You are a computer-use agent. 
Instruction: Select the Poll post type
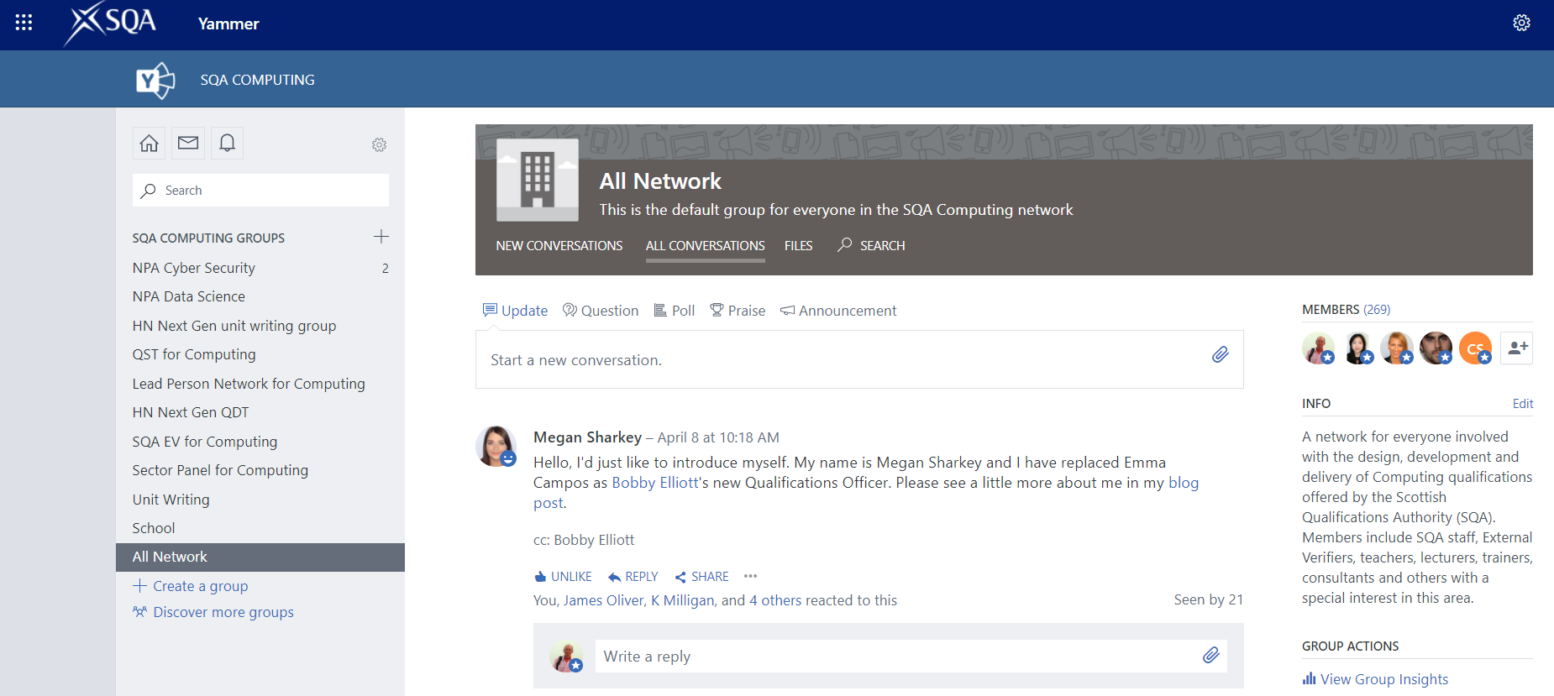click(x=675, y=311)
